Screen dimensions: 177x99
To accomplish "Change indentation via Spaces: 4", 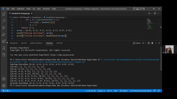I will [x=101, y=91].
